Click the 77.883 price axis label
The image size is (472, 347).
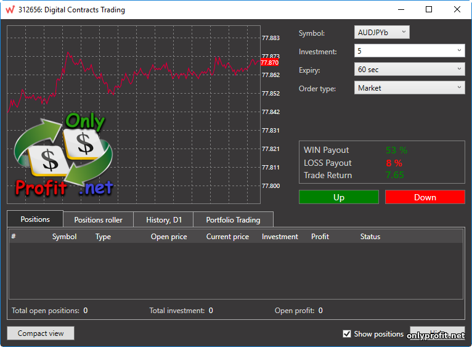[x=271, y=38]
